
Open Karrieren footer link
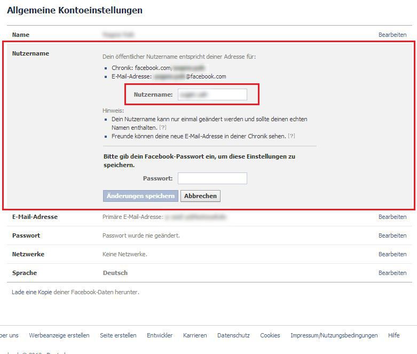195,335
